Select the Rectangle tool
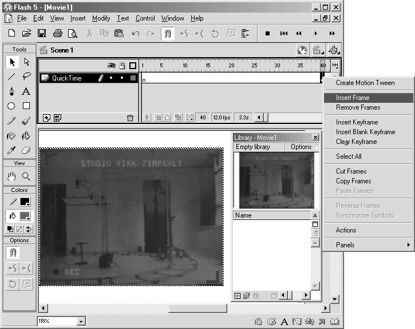Image resolution: width=415 pixels, height=329 pixels. click(26, 106)
